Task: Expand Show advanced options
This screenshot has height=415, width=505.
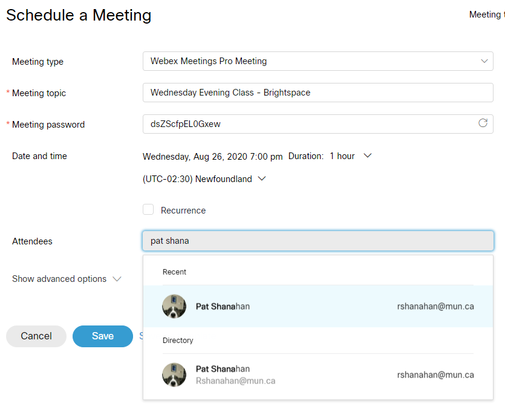Action: 67,279
